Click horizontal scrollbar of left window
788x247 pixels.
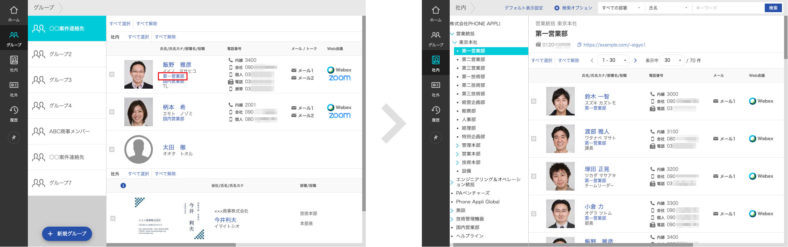pos(171,245)
